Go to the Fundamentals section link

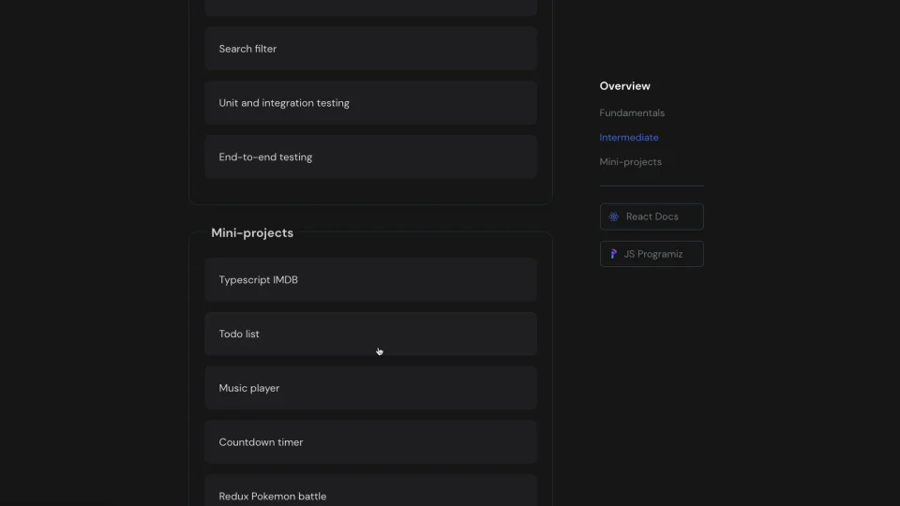point(632,112)
